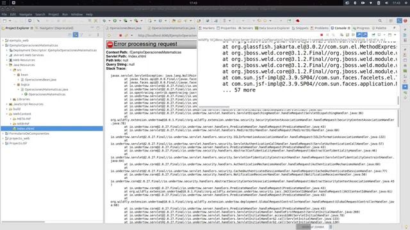Select the logica package
Screen dimensions: 410x230
tap(23, 84)
